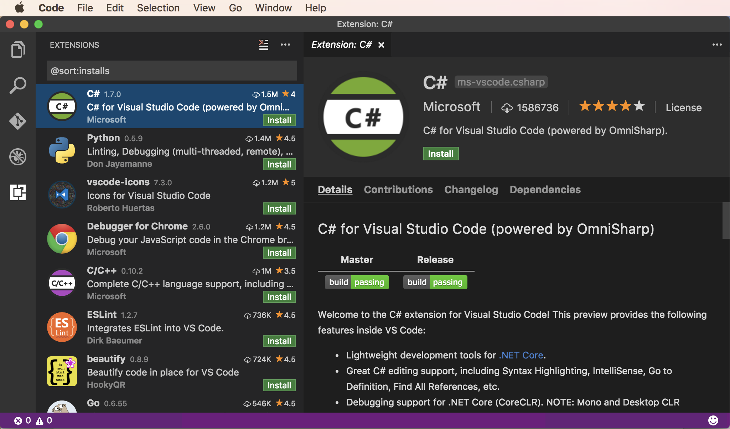Open the editor more actions ellipsis menu
Image resolution: width=730 pixels, height=429 pixels.
717,45
